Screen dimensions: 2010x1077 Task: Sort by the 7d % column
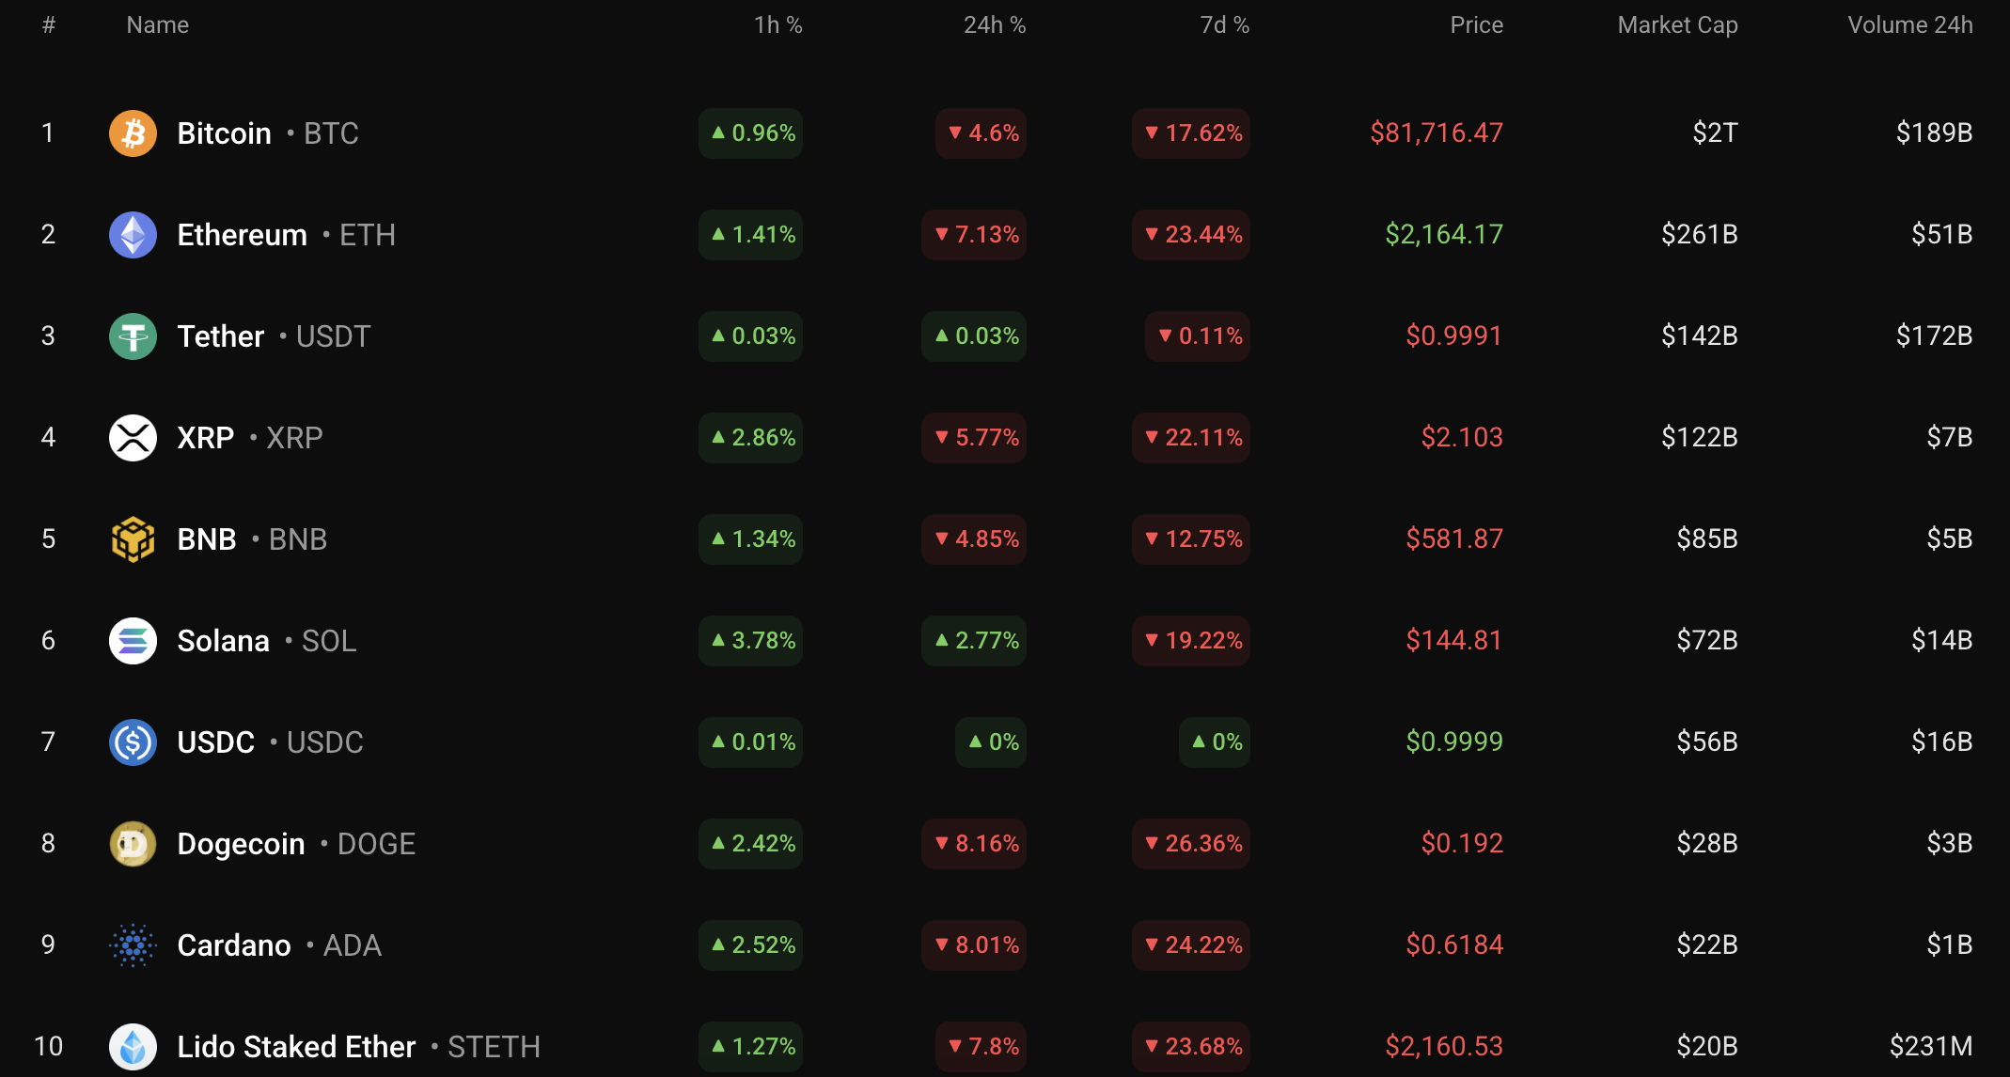[1224, 25]
